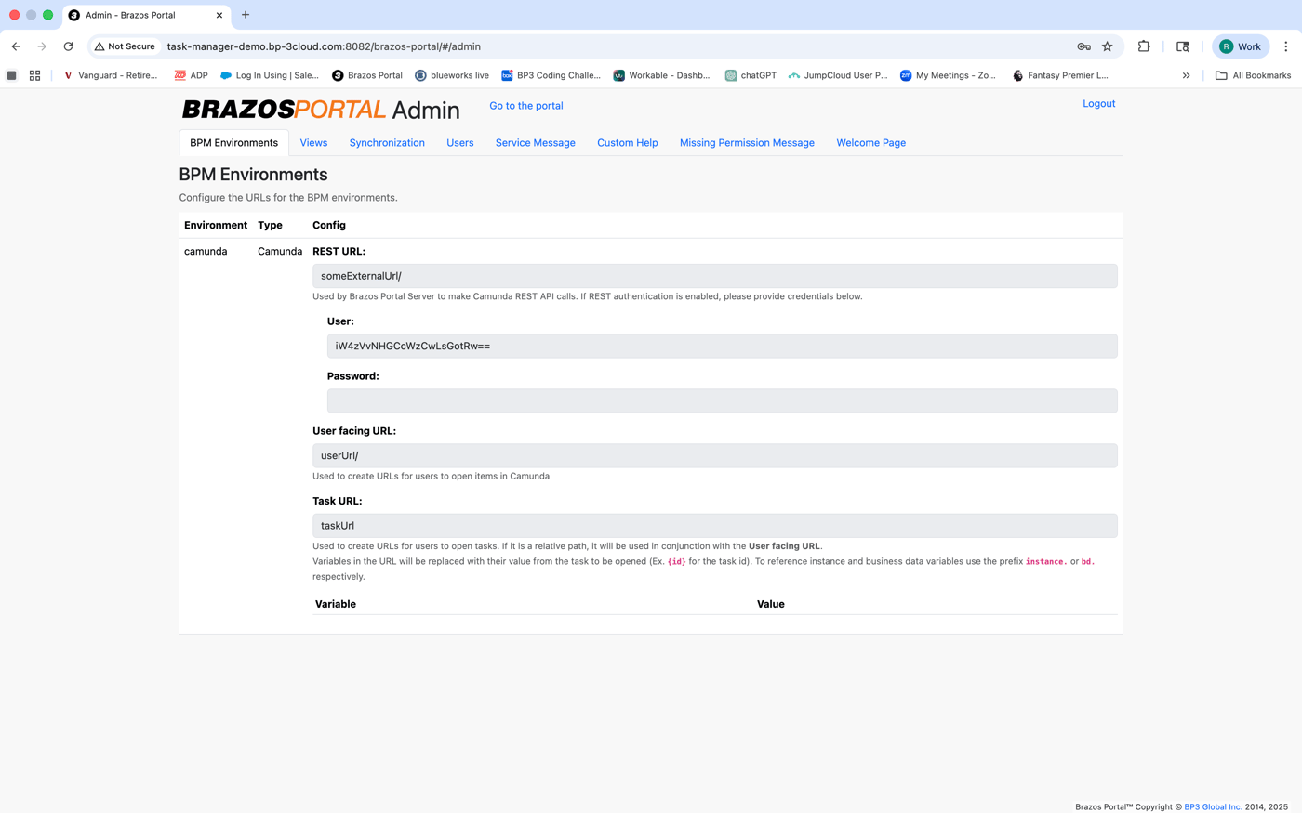Open the extensions puzzle icon
1302x813 pixels.
[1143, 46]
